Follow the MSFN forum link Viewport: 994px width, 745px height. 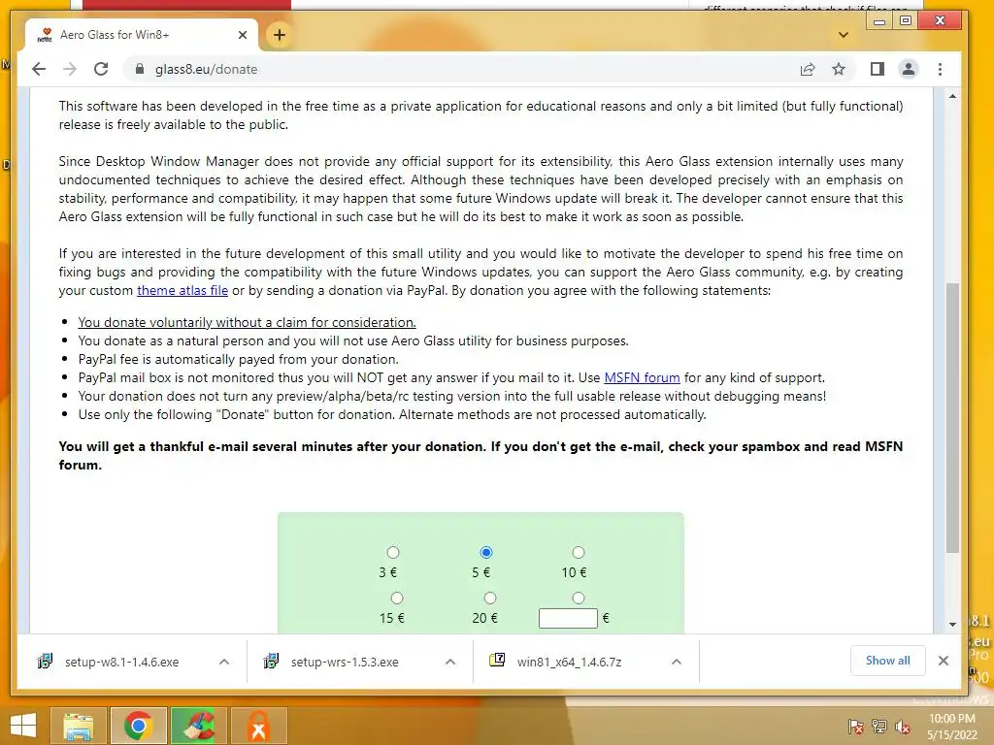tap(643, 378)
